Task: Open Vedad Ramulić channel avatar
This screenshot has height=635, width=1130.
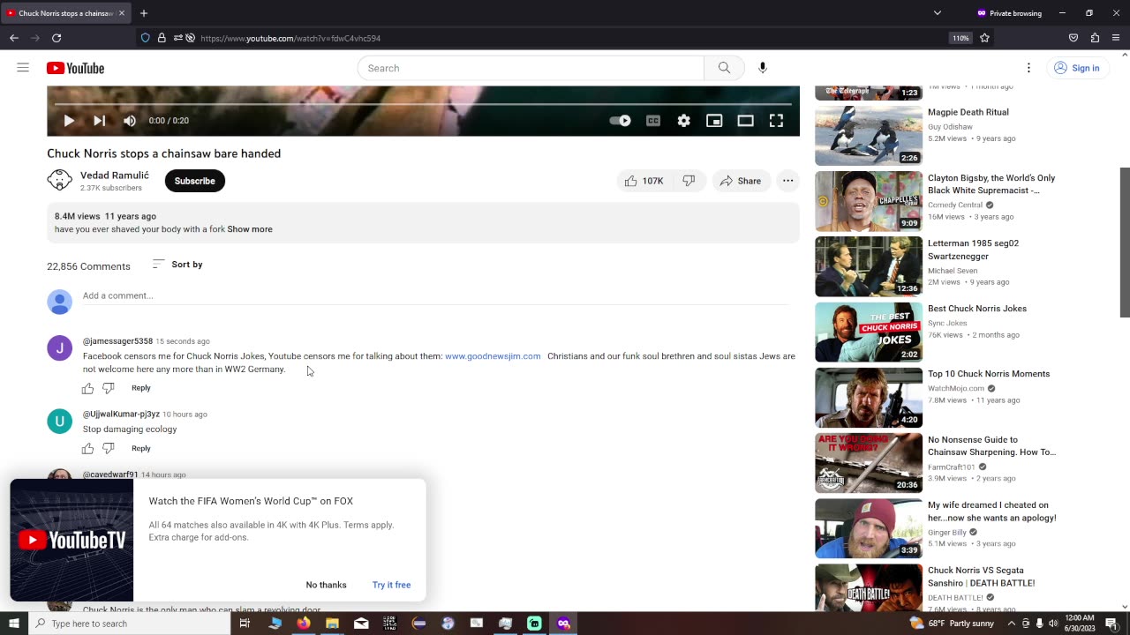Action: click(x=59, y=181)
